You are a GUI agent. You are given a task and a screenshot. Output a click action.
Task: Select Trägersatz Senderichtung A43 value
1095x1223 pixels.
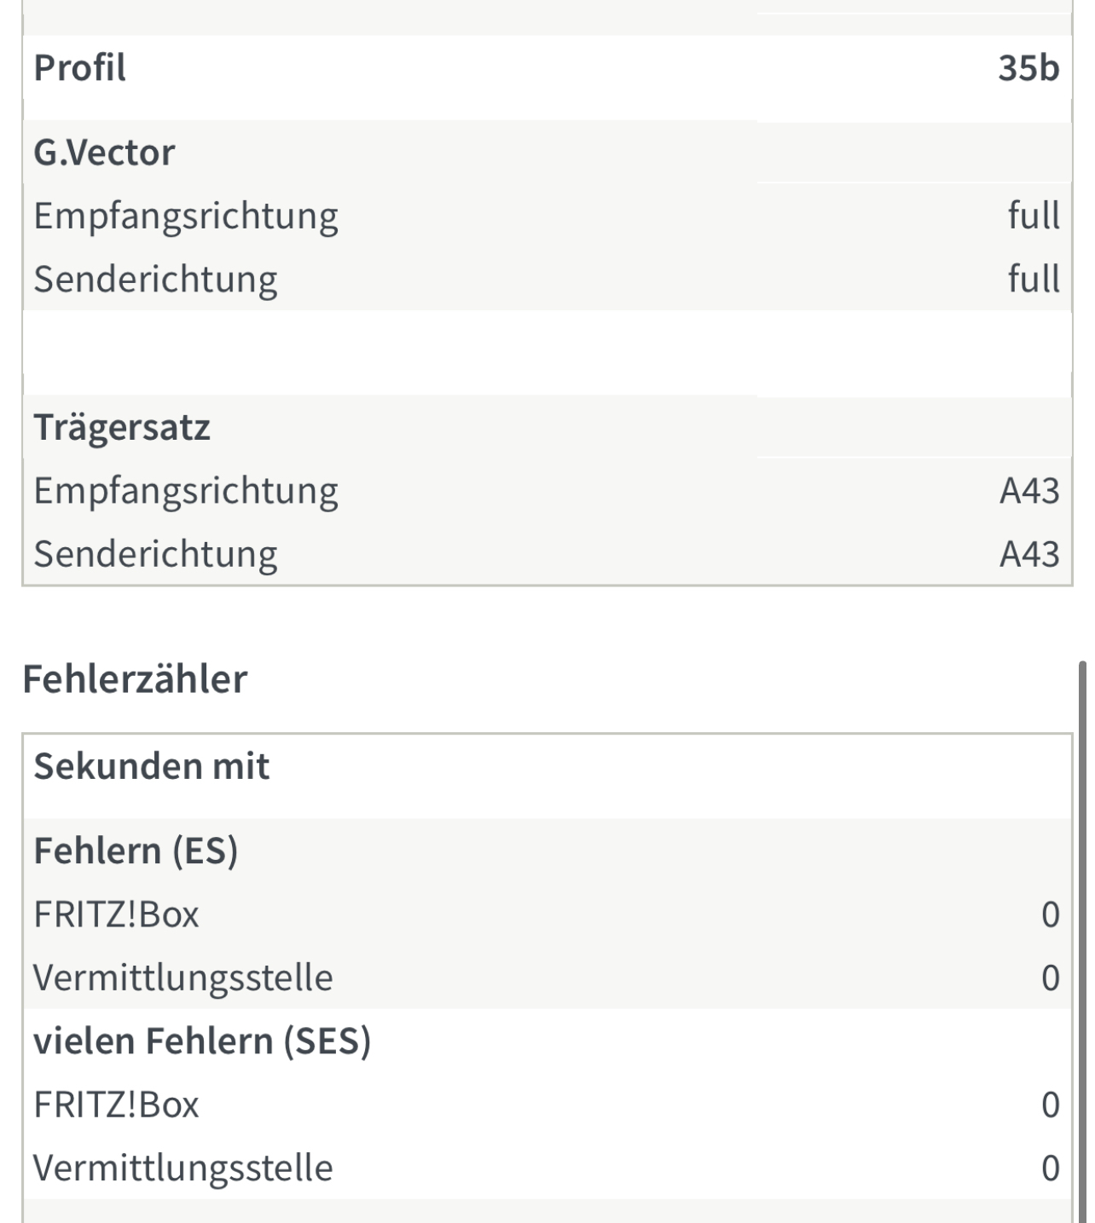[1029, 554]
